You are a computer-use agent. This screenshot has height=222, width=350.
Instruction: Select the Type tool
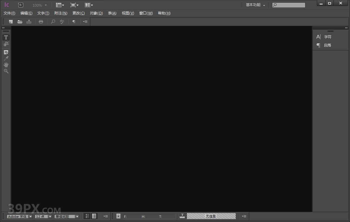coord(6,37)
